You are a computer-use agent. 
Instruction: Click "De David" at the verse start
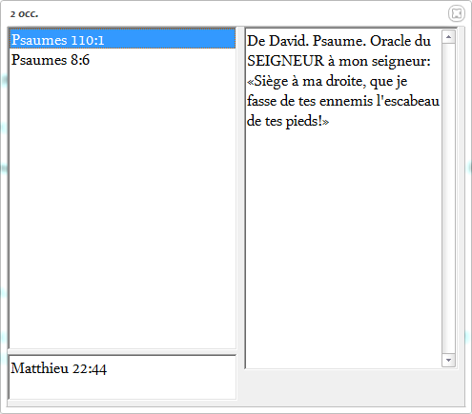pos(277,41)
